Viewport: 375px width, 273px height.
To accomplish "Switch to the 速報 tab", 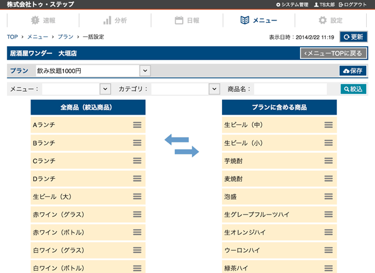I will point(43,20).
